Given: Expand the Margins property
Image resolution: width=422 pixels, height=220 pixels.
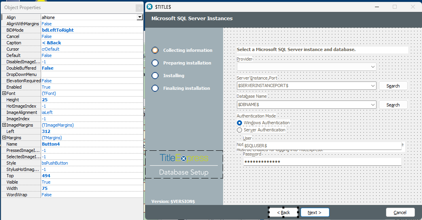Looking at the screenshot, I should (4, 138).
